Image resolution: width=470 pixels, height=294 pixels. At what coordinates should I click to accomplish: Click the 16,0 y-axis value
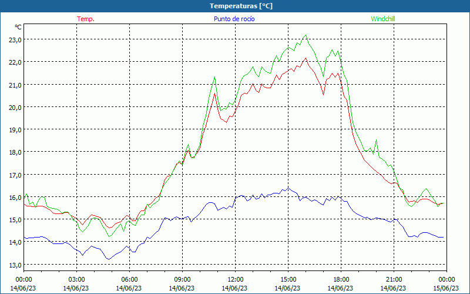[x=15, y=197]
